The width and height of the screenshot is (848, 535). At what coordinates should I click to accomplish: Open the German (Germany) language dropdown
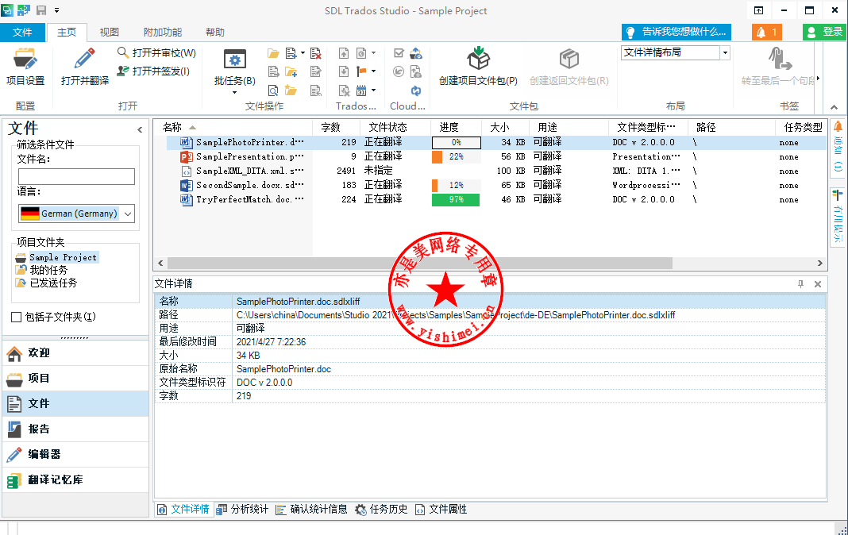click(x=76, y=214)
